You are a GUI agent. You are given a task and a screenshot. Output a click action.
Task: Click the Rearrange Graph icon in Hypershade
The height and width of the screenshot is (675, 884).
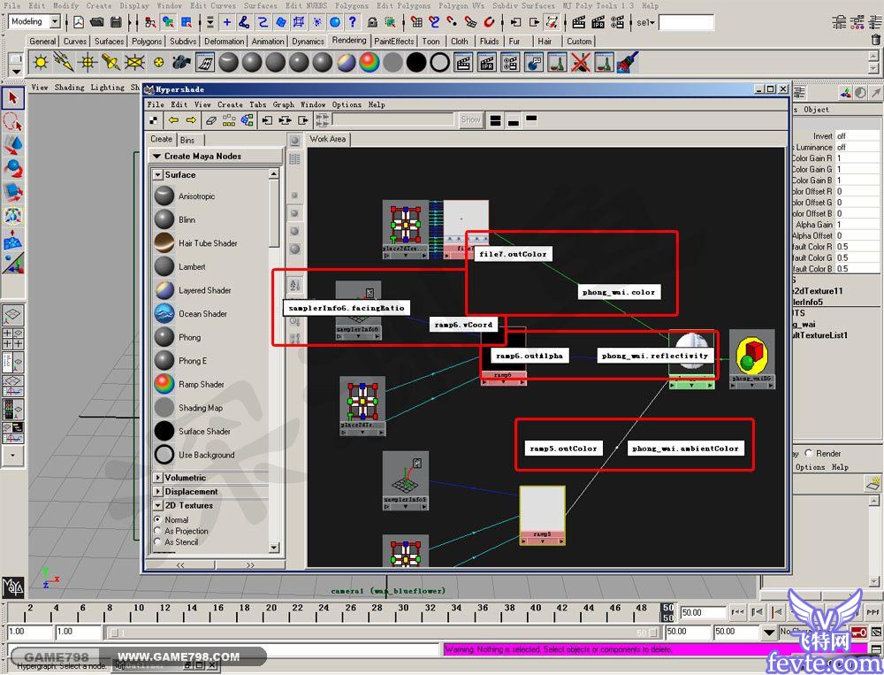click(229, 120)
